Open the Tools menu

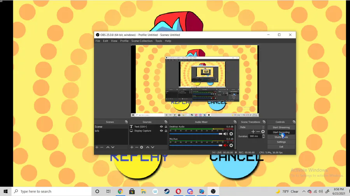[x=159, y=41]
